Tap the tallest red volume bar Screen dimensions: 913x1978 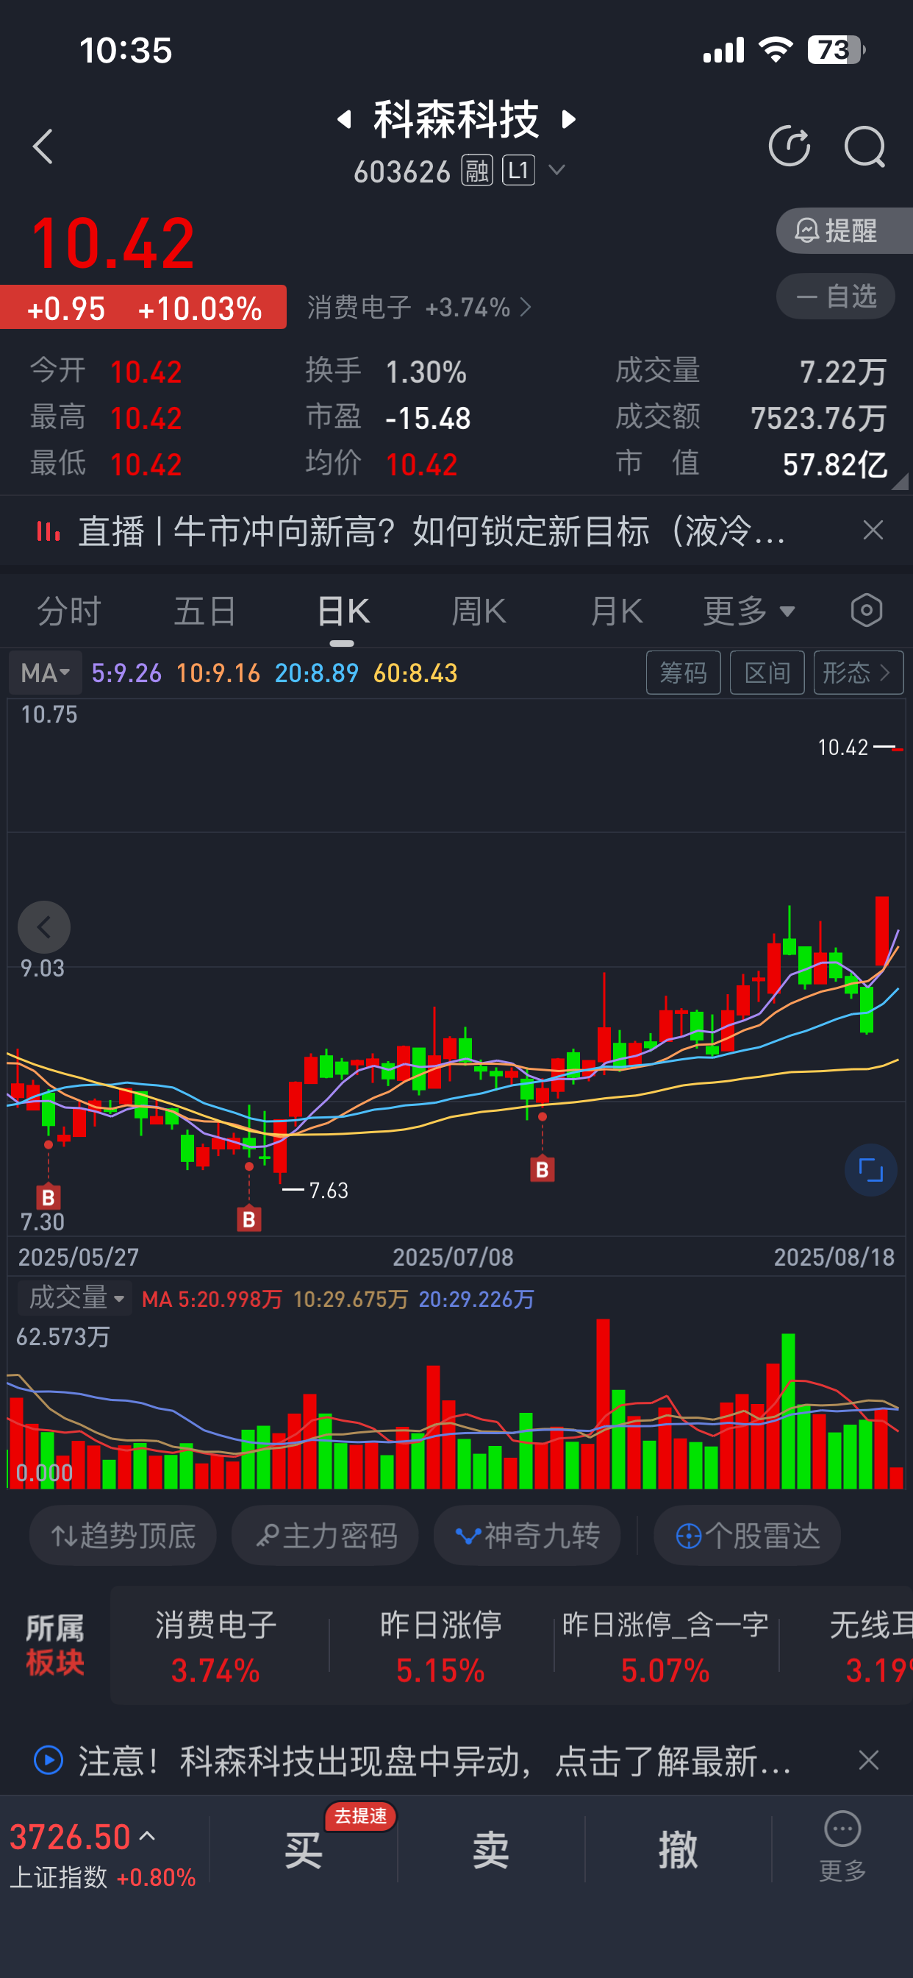(603, 1403)
